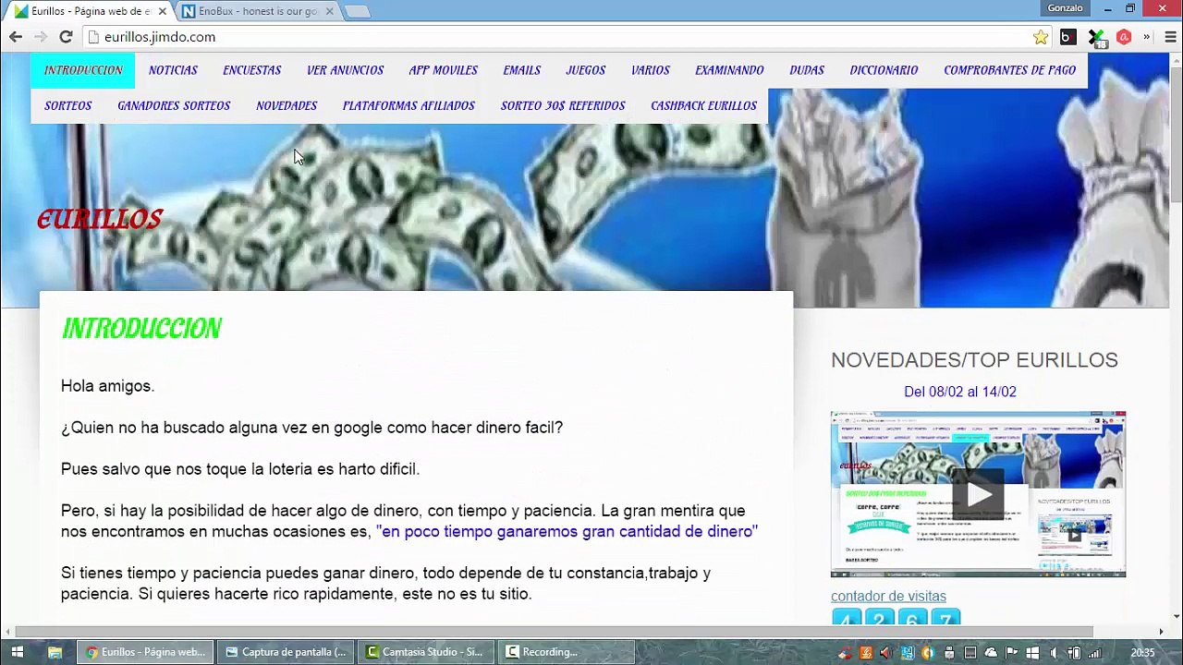Go to COMPROBANTES DE PAGO
Screen dimensions: 1183x665
click(1009, 70)
